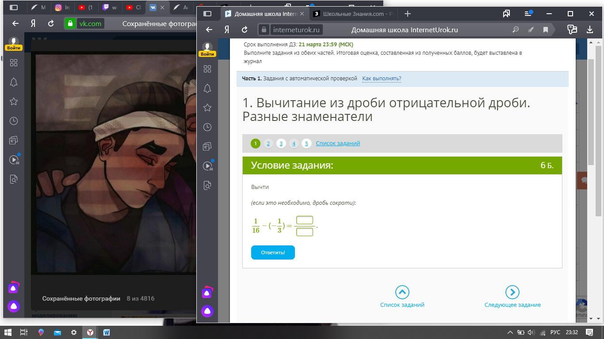Click the Войти profile icon in the VK window sidebar
Screen dimensions: 604x339
[x=14, y=44]
